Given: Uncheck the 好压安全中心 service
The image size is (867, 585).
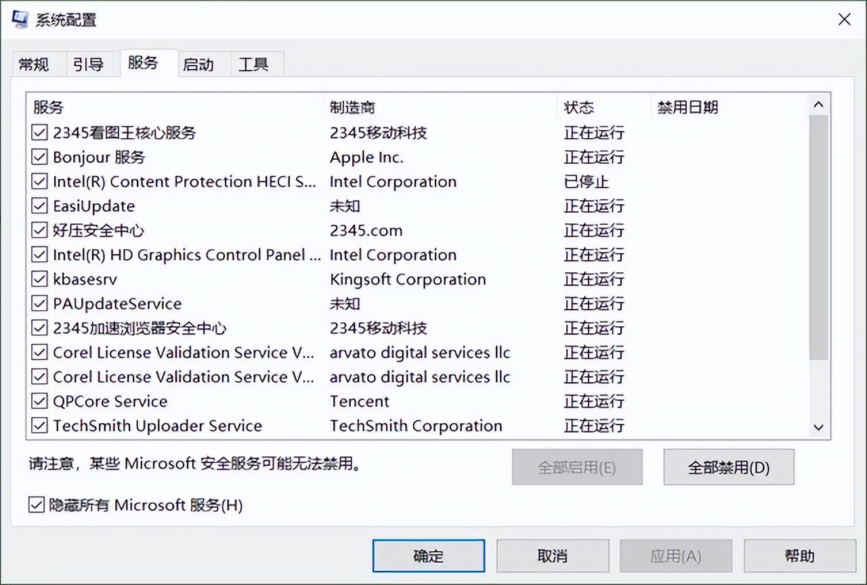Looking at the screenshot, I should pos(39,230).
